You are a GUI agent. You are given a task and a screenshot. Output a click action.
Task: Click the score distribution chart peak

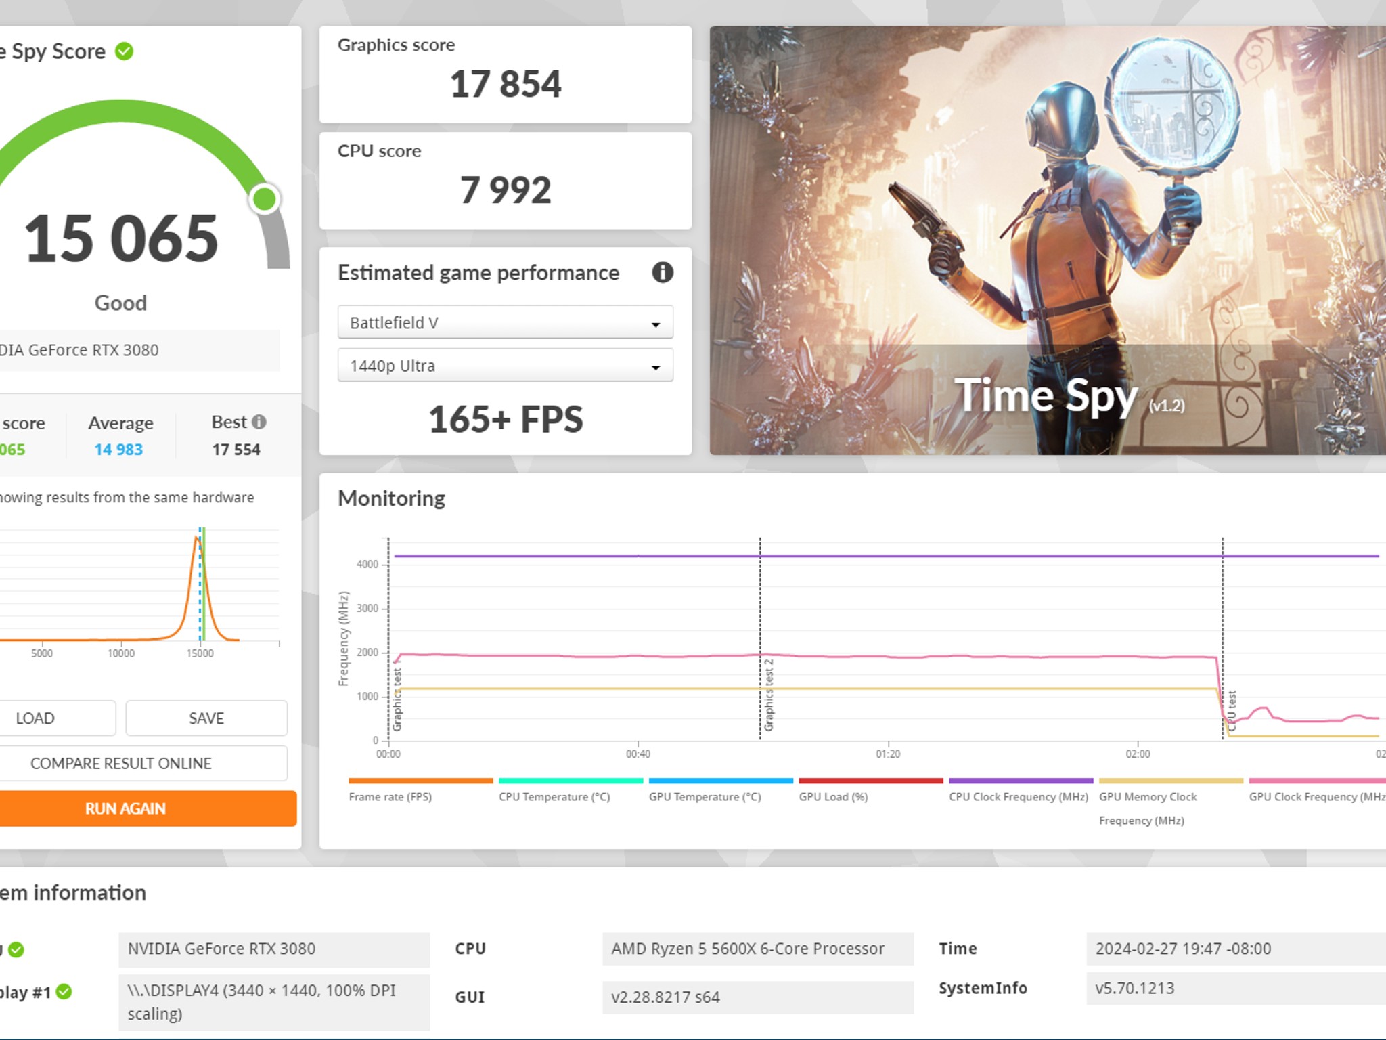[197, 539]
